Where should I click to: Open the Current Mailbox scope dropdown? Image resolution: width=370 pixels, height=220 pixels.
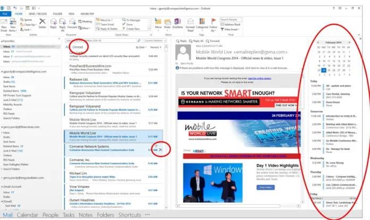tap(155, 40)
